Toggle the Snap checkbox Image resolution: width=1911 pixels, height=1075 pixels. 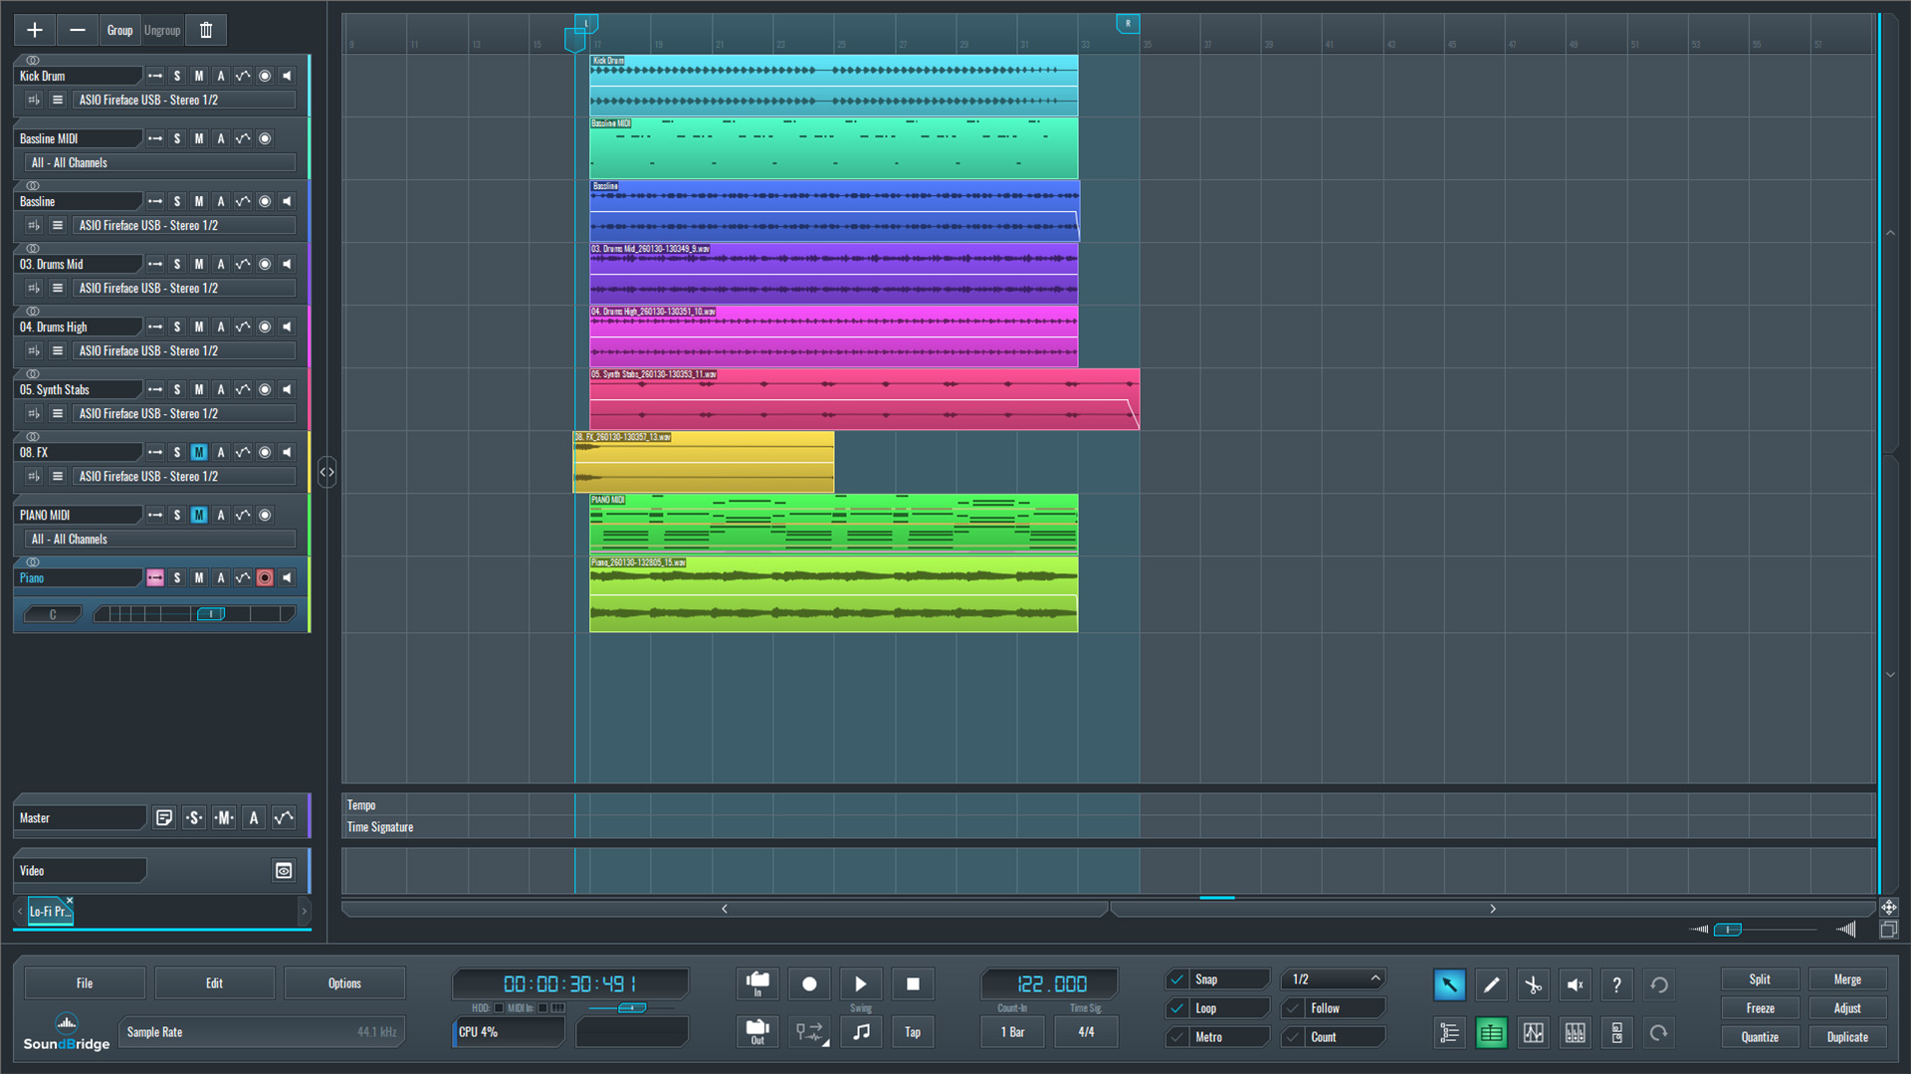(x=1177, y=979)
